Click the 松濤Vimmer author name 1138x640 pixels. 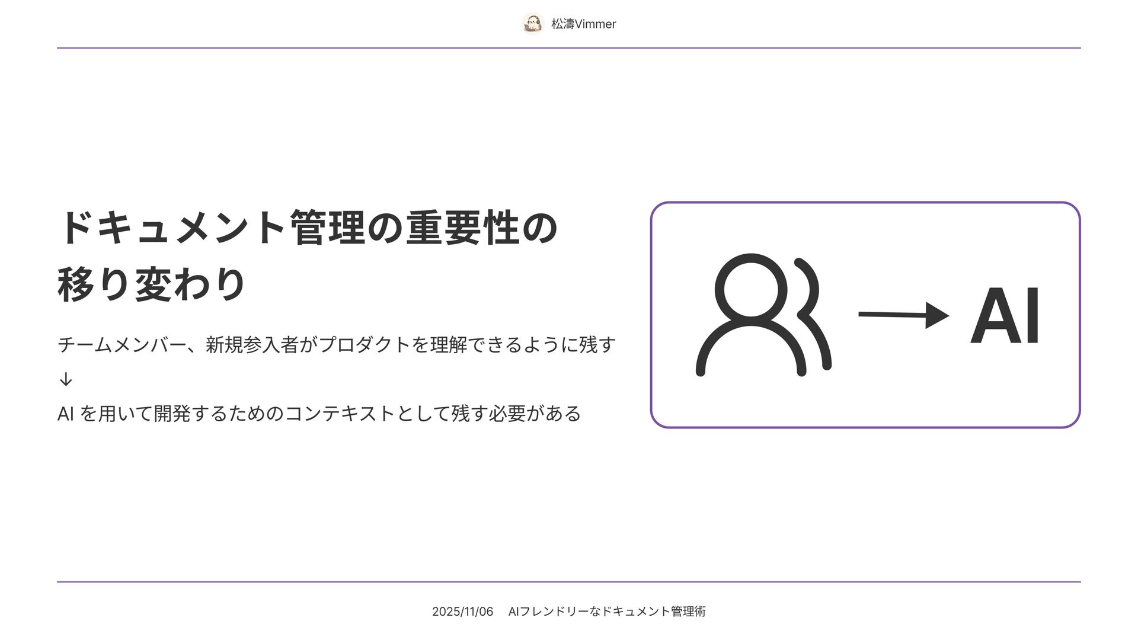[583, 24]
